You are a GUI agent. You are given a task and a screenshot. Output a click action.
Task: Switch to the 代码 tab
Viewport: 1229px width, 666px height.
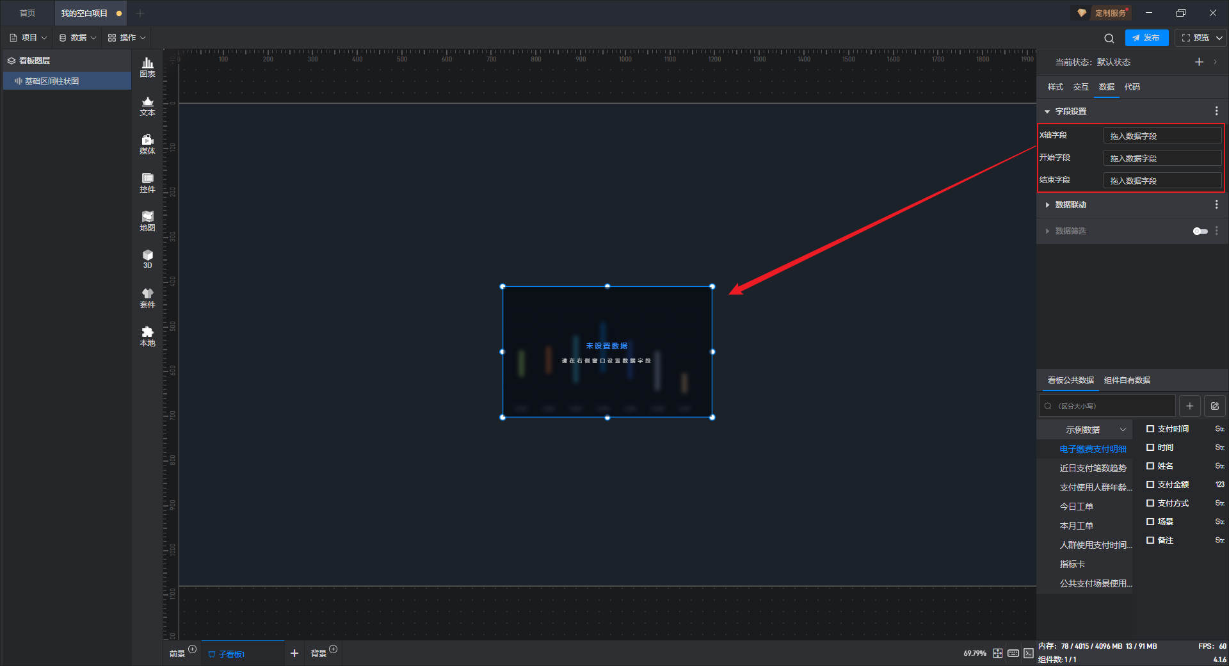[x=1132, y=87]
